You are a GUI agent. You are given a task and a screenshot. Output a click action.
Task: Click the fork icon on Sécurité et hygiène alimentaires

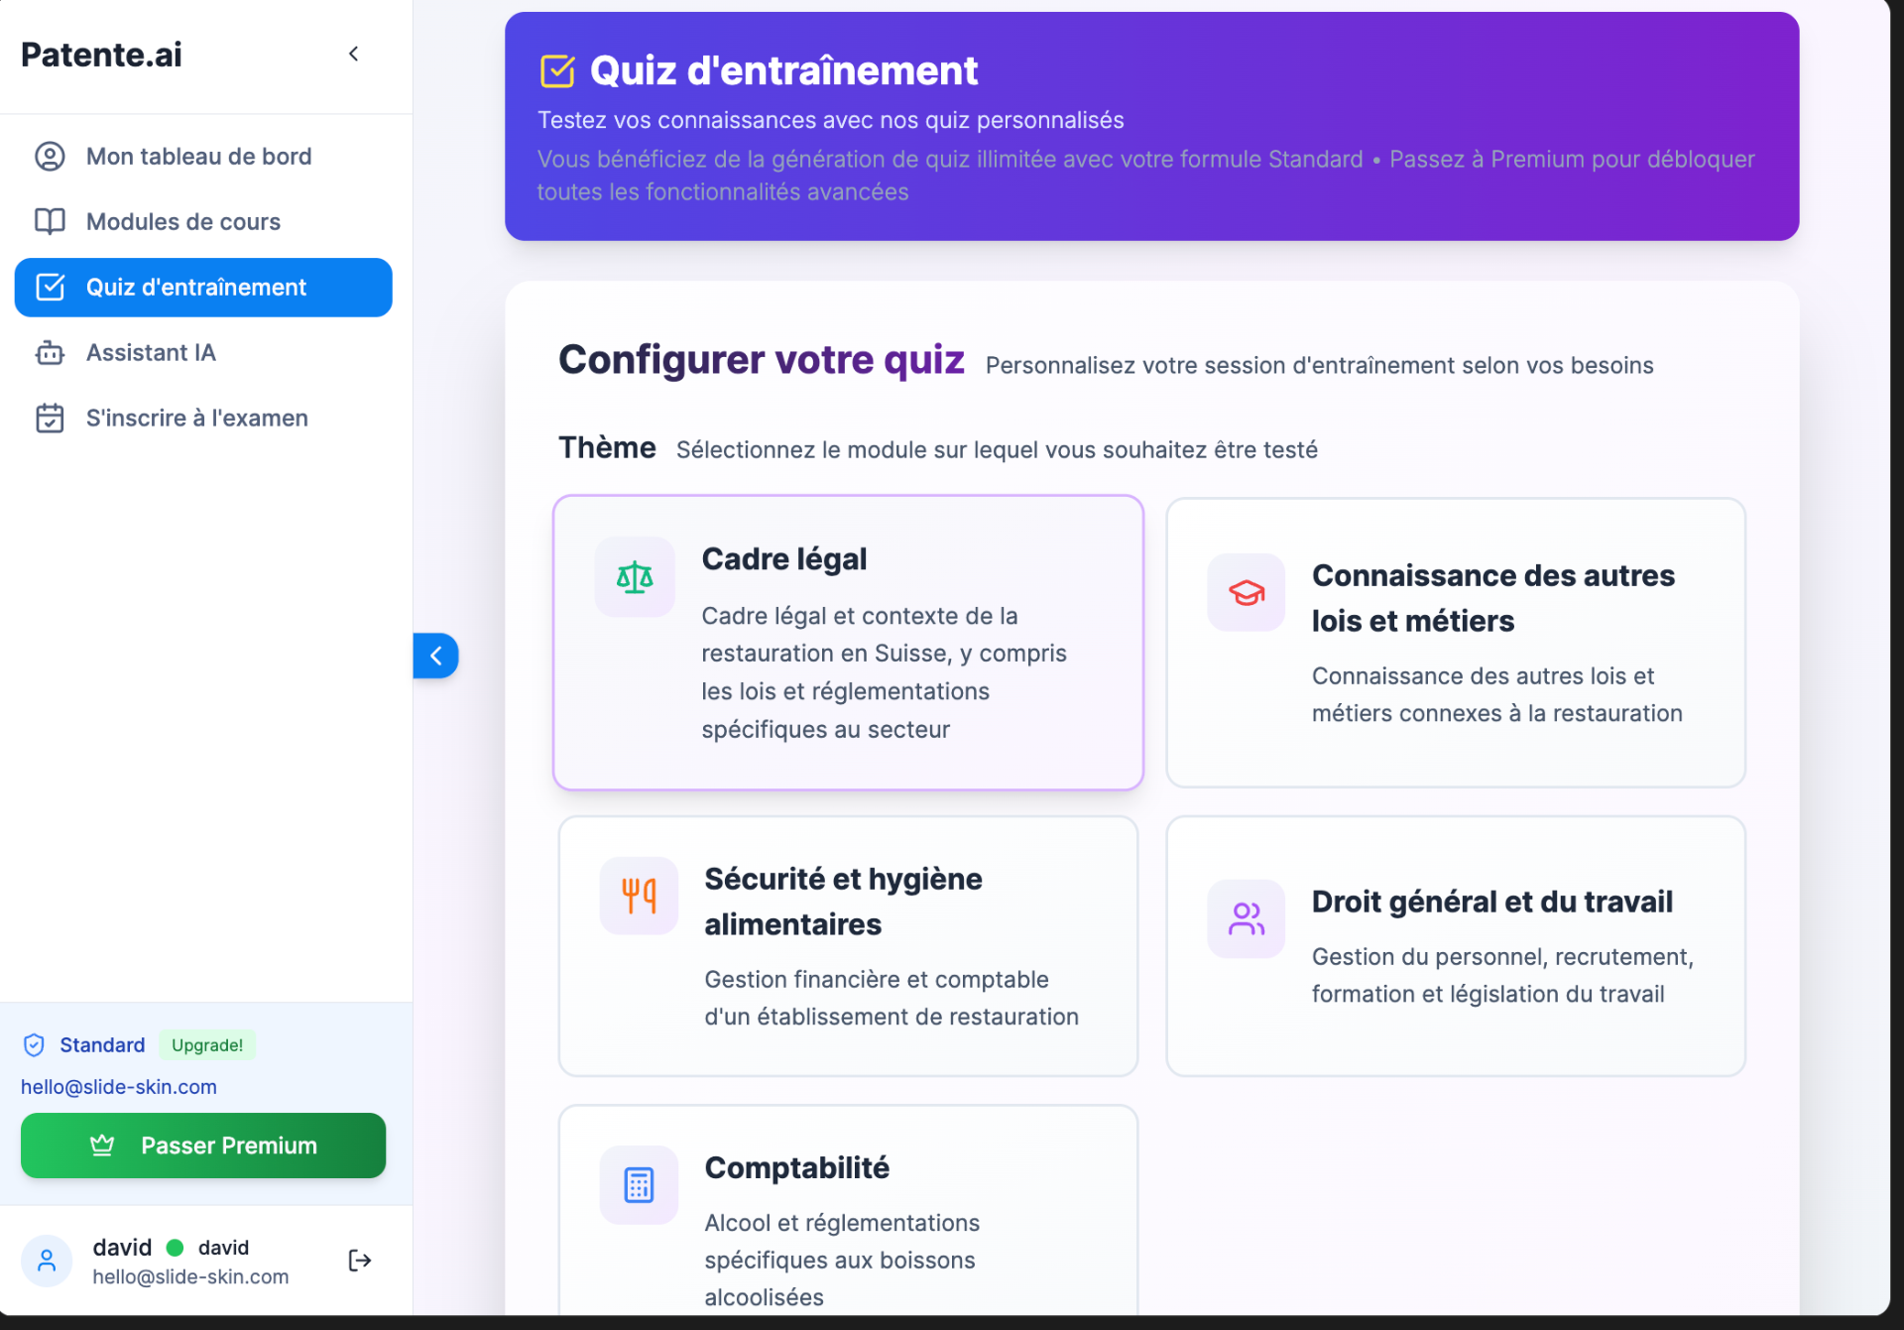tap(638, 896)
